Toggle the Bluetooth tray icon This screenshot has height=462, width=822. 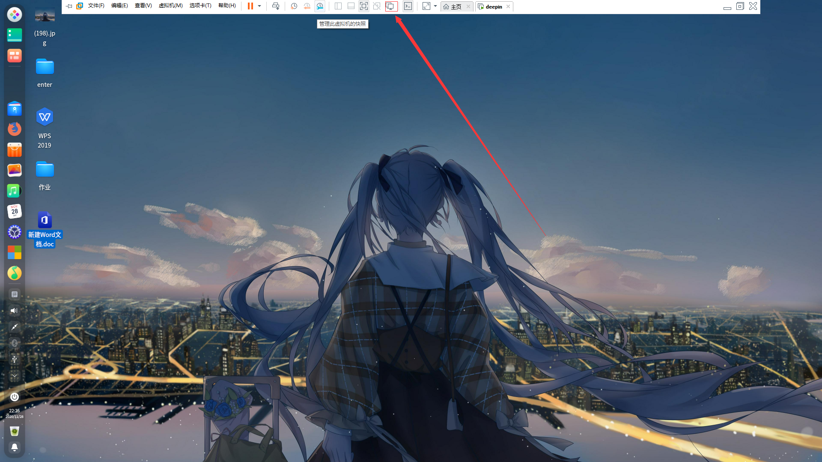(x=15, y=343)
